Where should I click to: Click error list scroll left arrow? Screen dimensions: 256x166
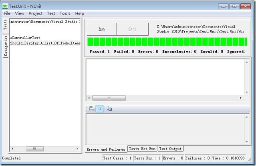(89, 98)
